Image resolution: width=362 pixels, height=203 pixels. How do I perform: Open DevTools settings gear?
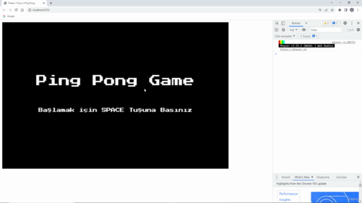pos(345,23)
